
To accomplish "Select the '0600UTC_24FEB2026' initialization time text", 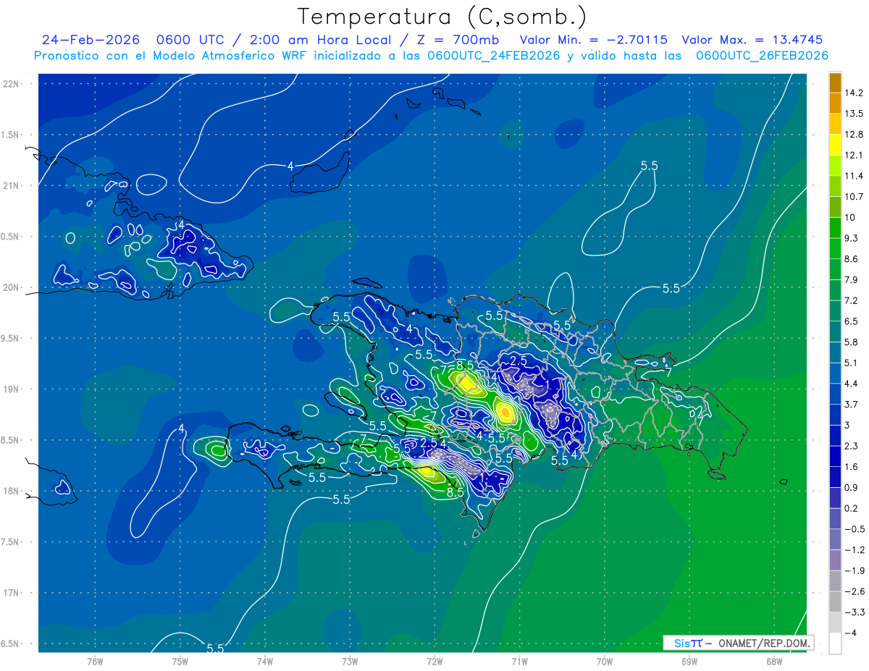I will click(494, 55).
